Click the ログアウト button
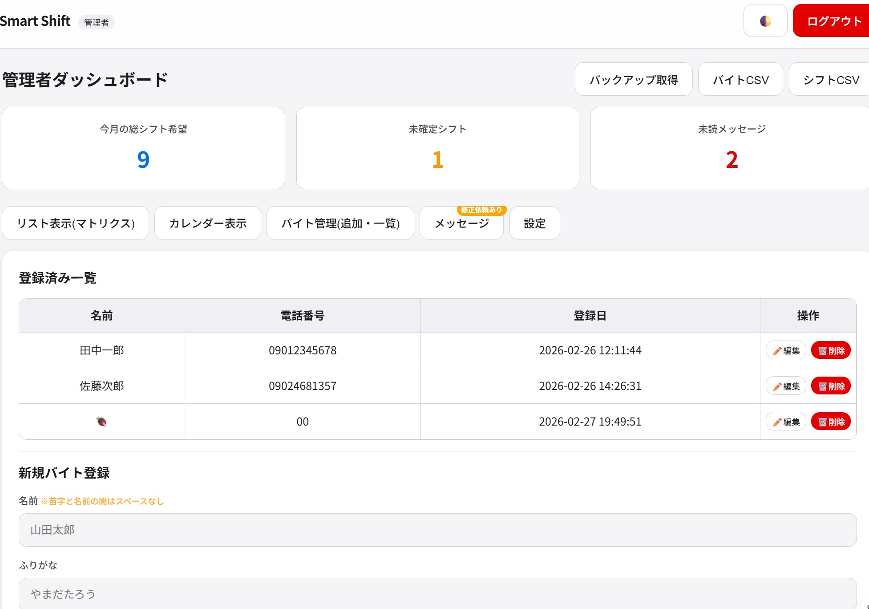 [831, 21]
